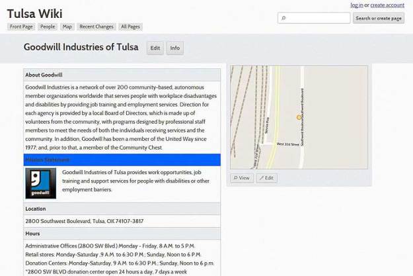Click the page Edit button beside title
Image resolution: width=413 pixels, height=276 pixels.
(x=155, y=48)
